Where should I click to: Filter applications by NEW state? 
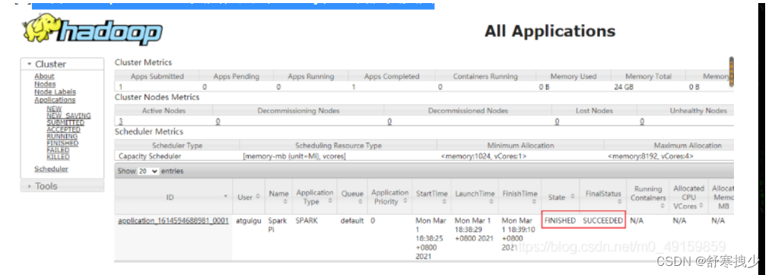(54, 109)
